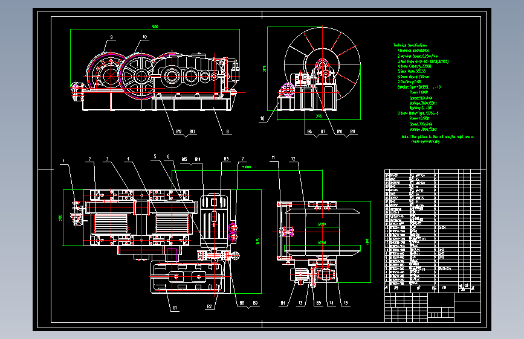Screen dimensions: 524x339
Task: Select the Note text below specifications
Action: 438,139
